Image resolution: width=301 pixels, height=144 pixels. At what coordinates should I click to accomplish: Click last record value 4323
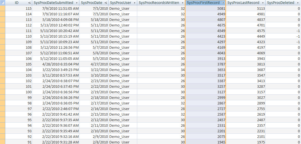245,42
